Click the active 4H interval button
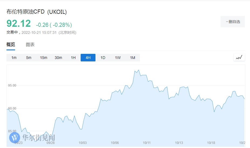Viewport: 250px width, 148px height. click(x=88, y=58)
